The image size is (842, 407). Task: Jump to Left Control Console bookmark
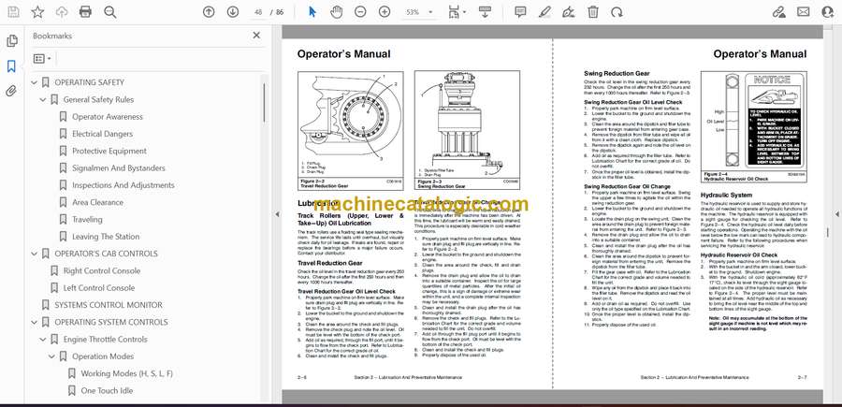point(99,288)
